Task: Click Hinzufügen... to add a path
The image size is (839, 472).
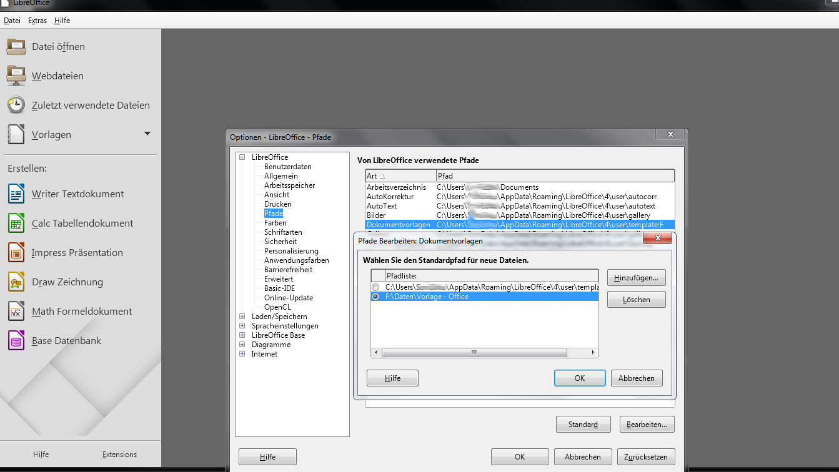Action: click(x=636, y=277)
